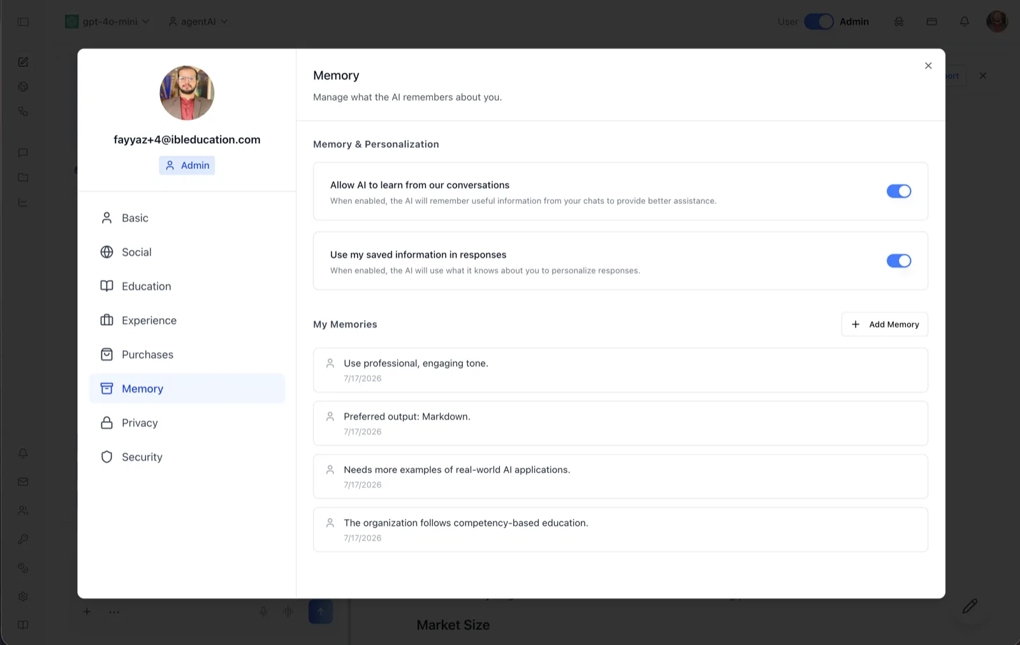Open the folder icon in left sidebar

pyautogui.click(x=23, y=177)
